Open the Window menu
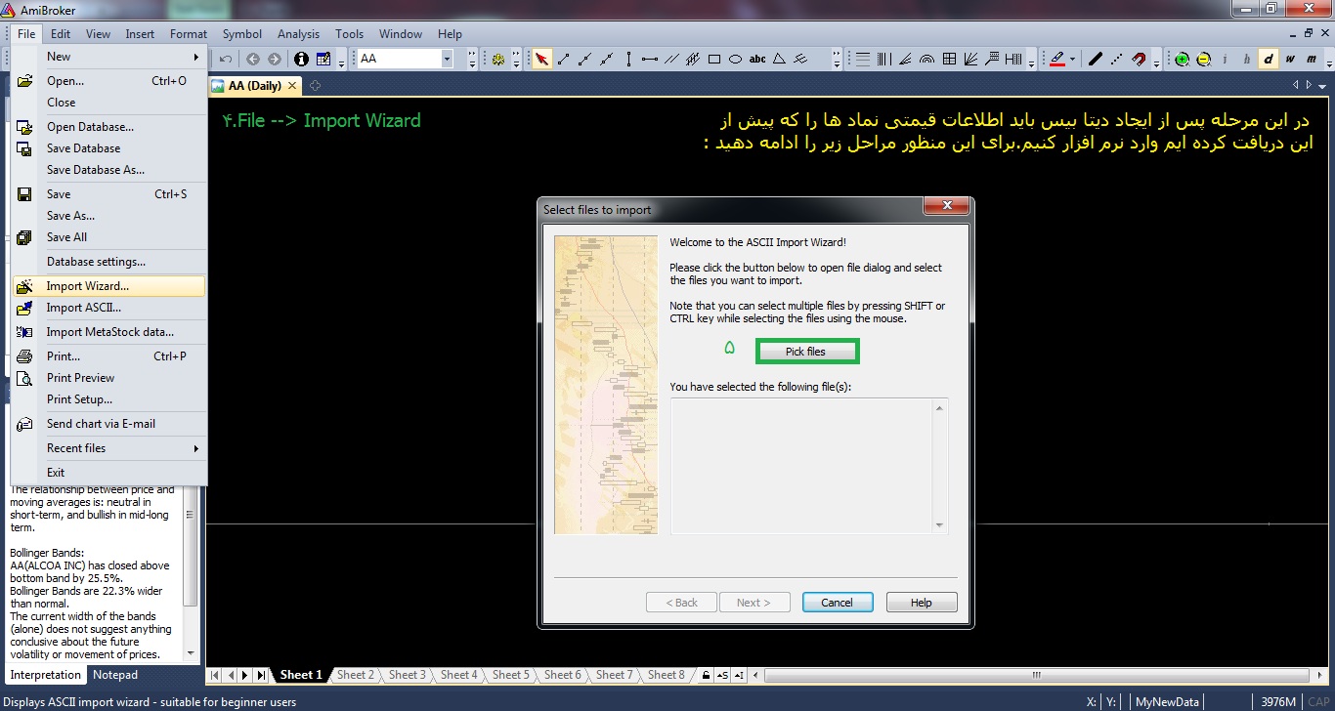This screenshot has width=1335, height=711. tap(401, 34)
